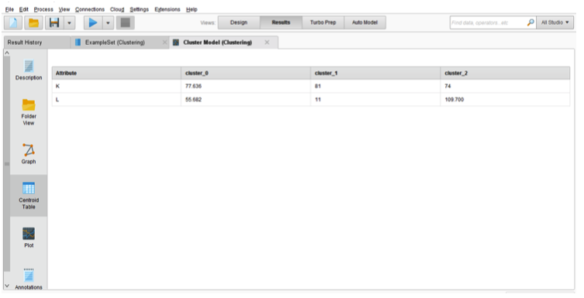This screenshot has width=584, height=298.
Task: Open a process using the folder icon
Action: pos(33,22)
